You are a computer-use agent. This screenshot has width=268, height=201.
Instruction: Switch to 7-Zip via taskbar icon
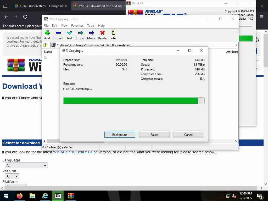[x=58, y=196]
